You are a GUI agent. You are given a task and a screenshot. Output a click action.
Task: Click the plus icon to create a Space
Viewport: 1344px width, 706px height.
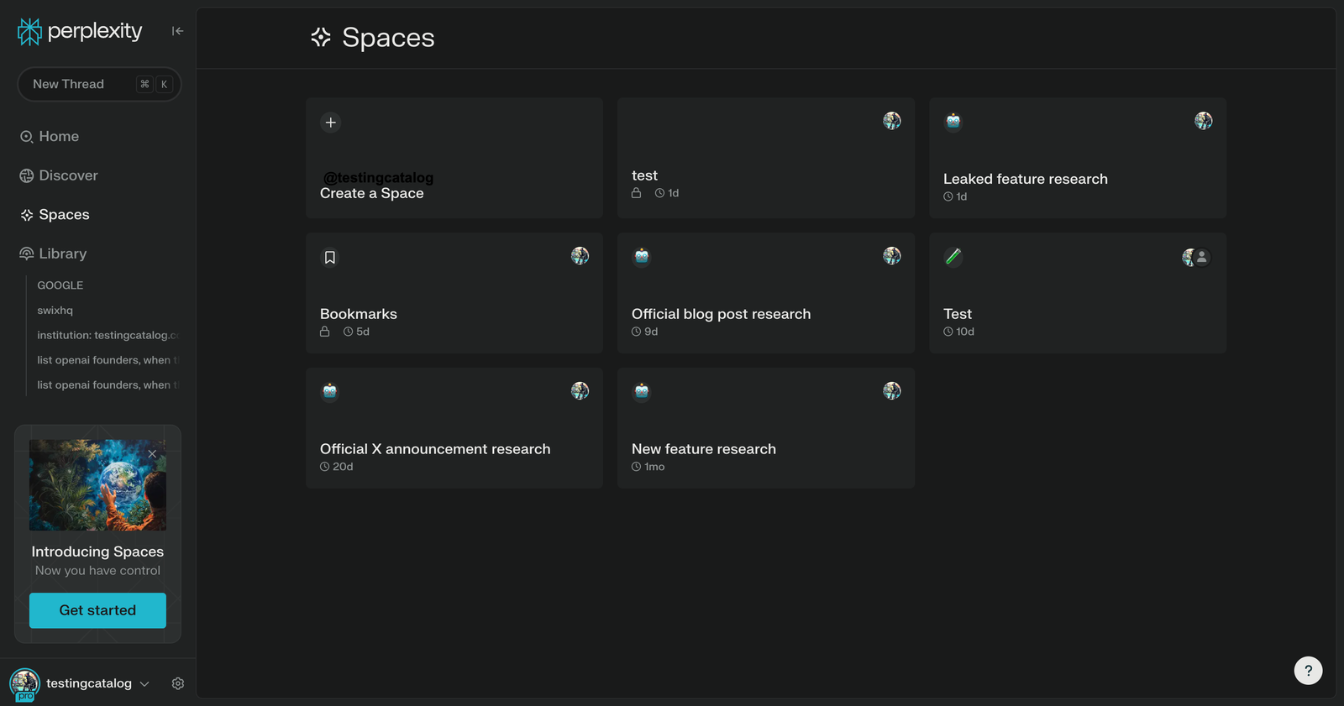331,123
